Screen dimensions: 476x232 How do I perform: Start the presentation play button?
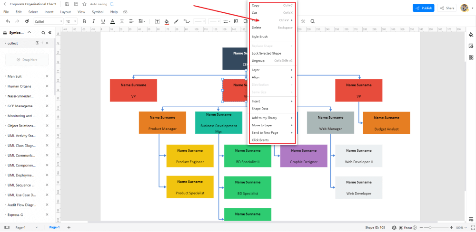(415, 227)
